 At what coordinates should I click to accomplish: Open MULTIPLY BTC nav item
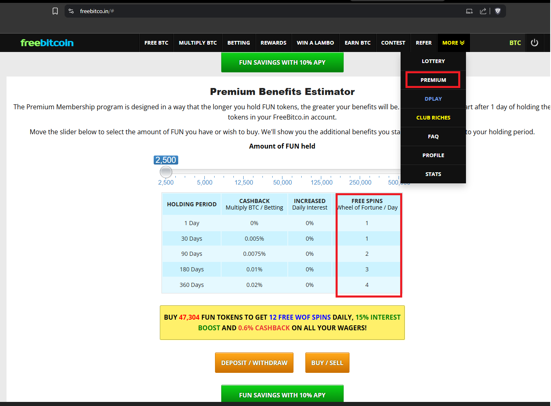[x=198, y=43]
